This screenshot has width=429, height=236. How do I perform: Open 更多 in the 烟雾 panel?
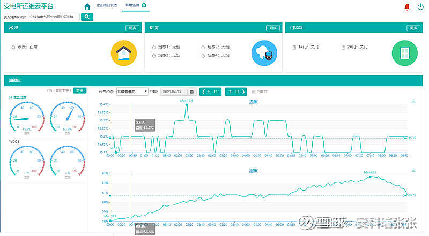(x=273, y=28)
